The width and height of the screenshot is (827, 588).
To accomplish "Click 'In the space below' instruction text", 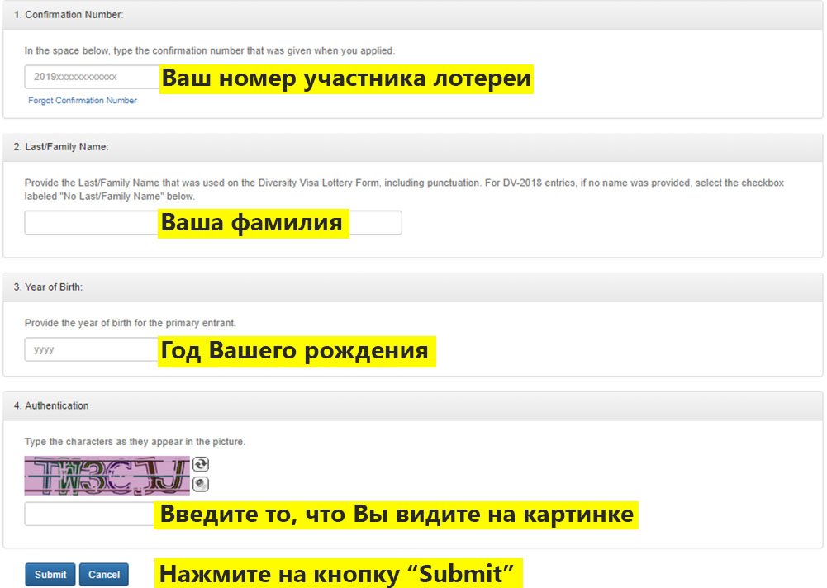I will (x=209, y=50).
